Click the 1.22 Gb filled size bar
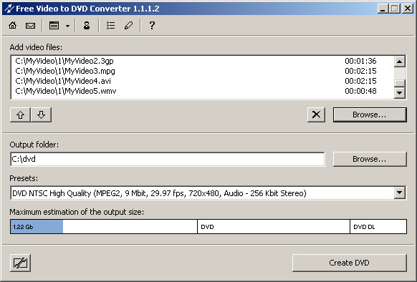The image size is (417, 282). [37, 227]
